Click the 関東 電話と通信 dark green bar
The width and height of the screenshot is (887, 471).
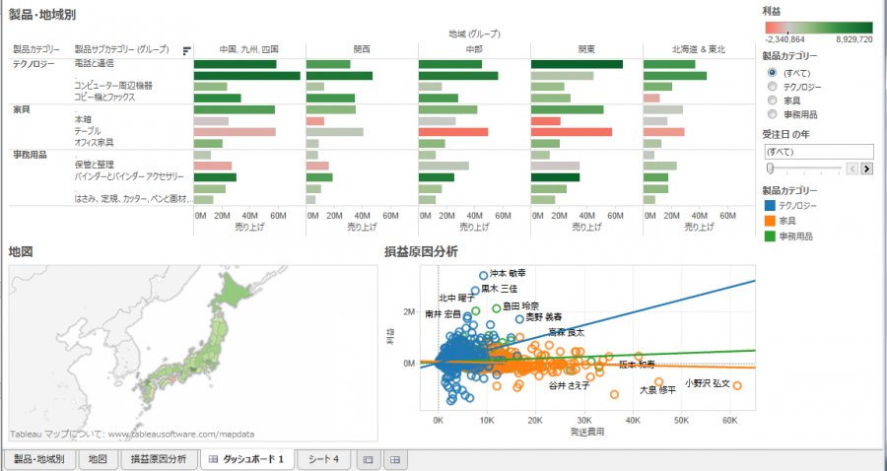pos(577,64)
